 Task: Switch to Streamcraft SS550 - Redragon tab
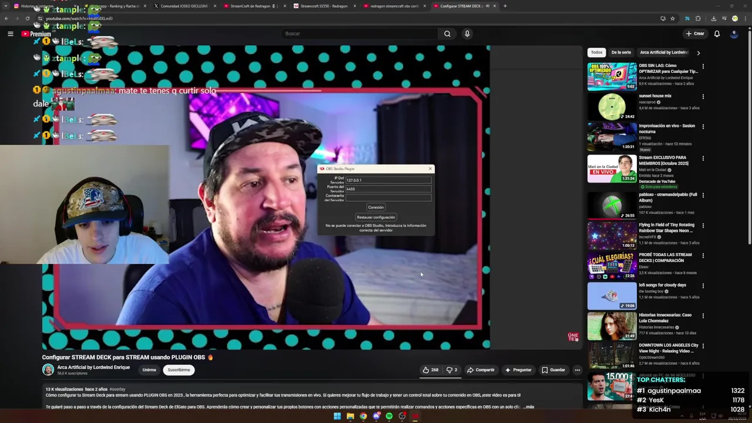pyautogui.click(x=323, y=6)
